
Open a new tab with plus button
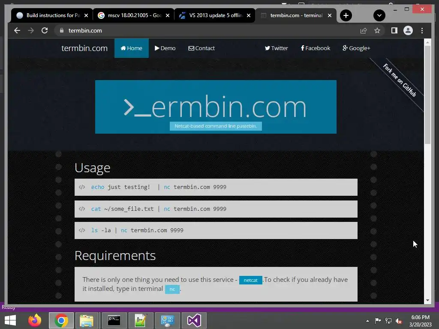346,15
